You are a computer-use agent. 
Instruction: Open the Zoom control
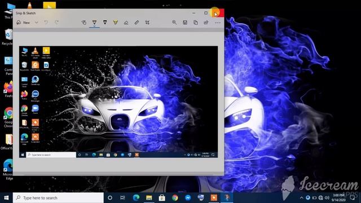[x=174, y=23]
